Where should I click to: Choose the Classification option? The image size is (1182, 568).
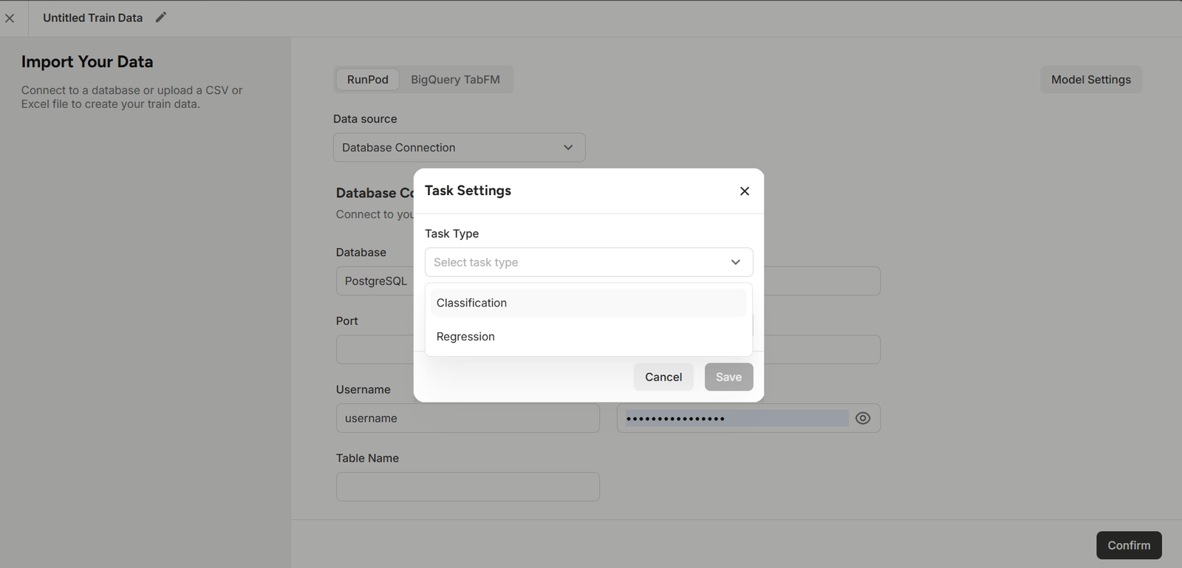coord(588,303)
